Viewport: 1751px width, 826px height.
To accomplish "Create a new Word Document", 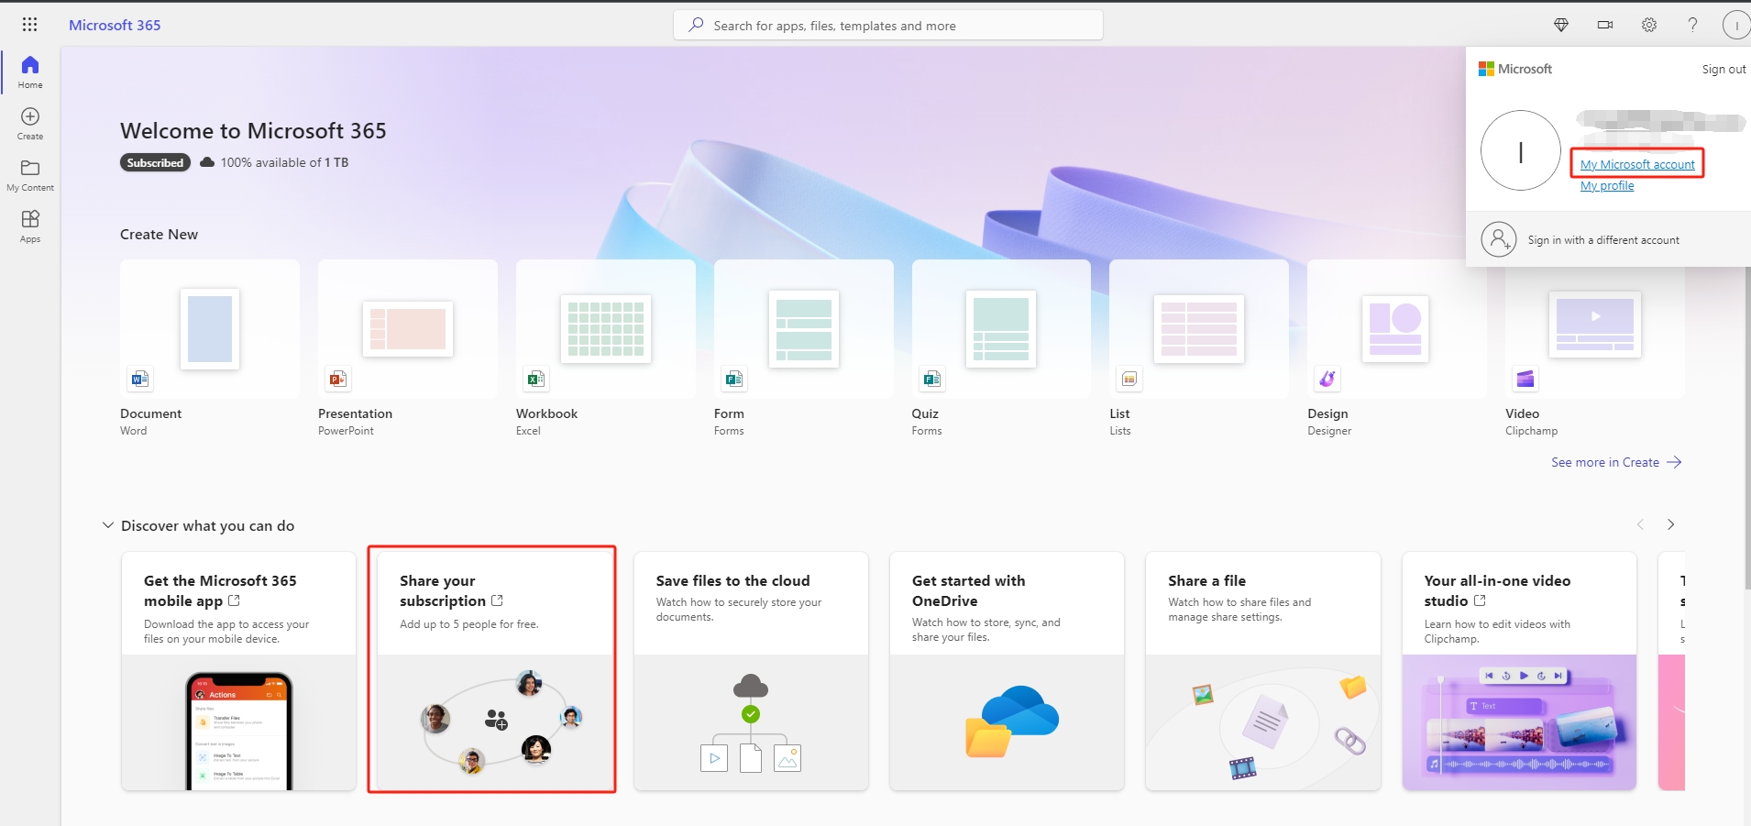I will click(x=210, y=348).
